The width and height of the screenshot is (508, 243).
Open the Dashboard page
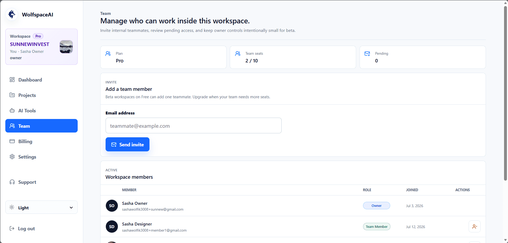(x=41, y=80)
